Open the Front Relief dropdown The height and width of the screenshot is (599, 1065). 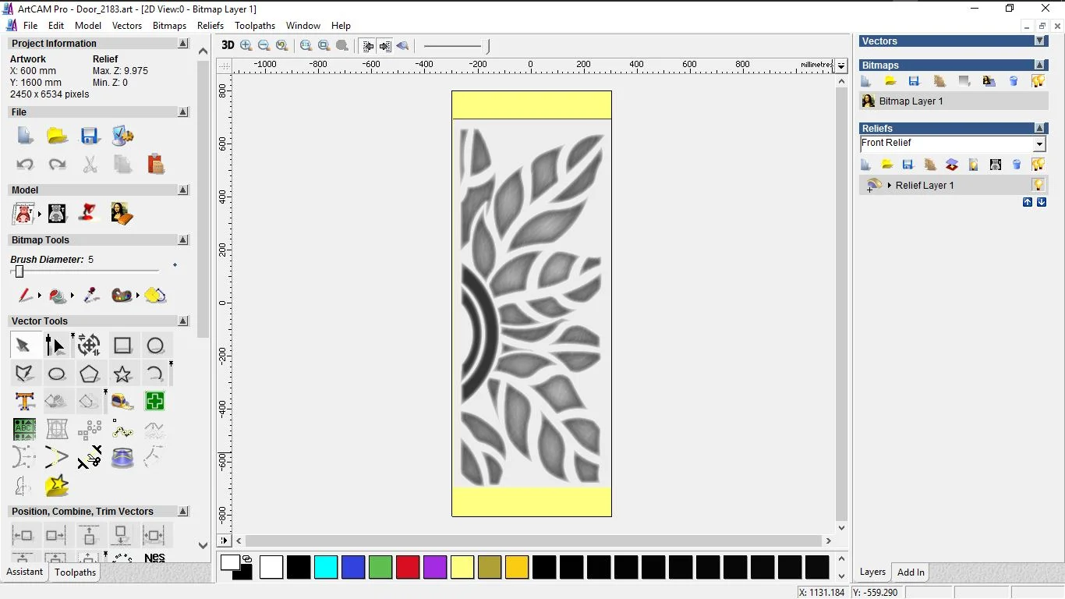click(x=1039, y=144)
